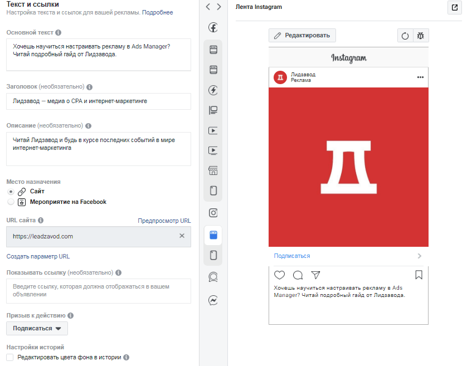Image resolution: width=467 pixels, height=366 pixels.
Task: Click the chevron beside Подписаться in preview
Action: 420,256
